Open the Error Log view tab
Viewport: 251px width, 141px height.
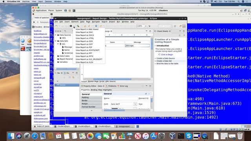point(123,86)
